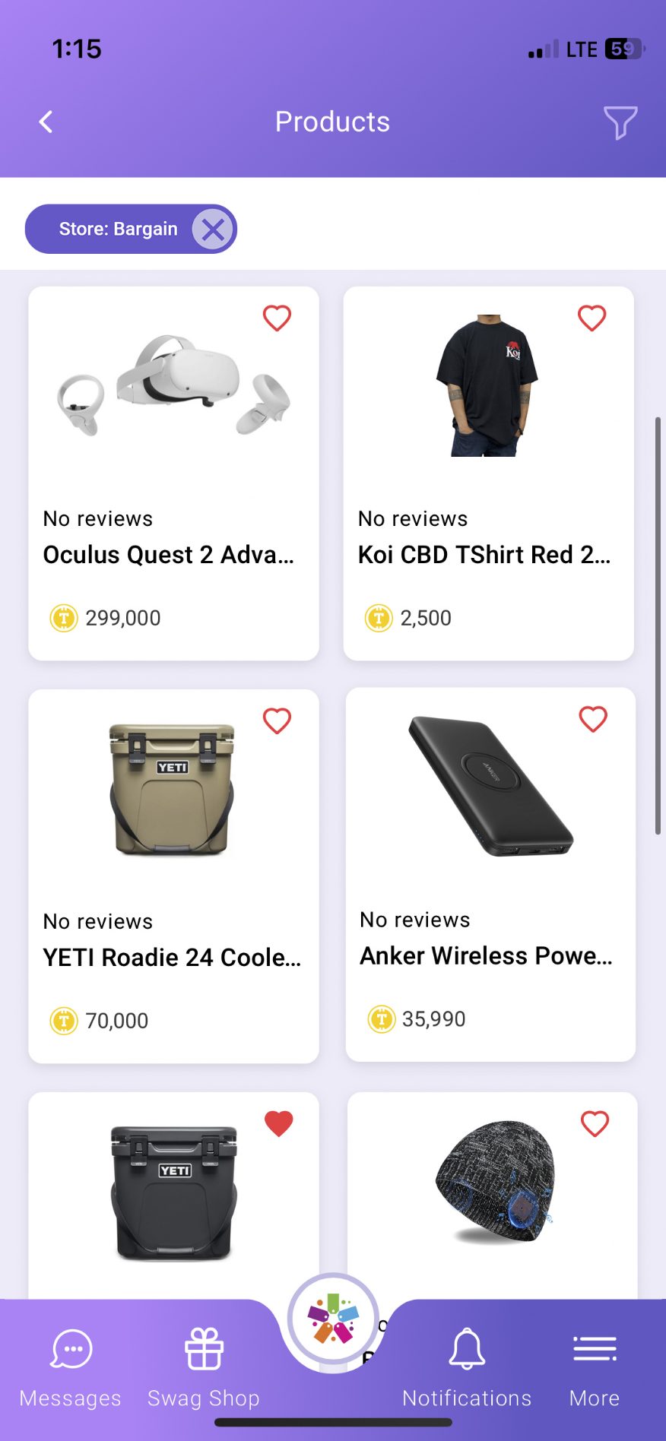Image resolution: width=666 pixels, height=1441 pixels.
Task: Open Koi CBD TShirt Red title
Action: tap(484, 555)
